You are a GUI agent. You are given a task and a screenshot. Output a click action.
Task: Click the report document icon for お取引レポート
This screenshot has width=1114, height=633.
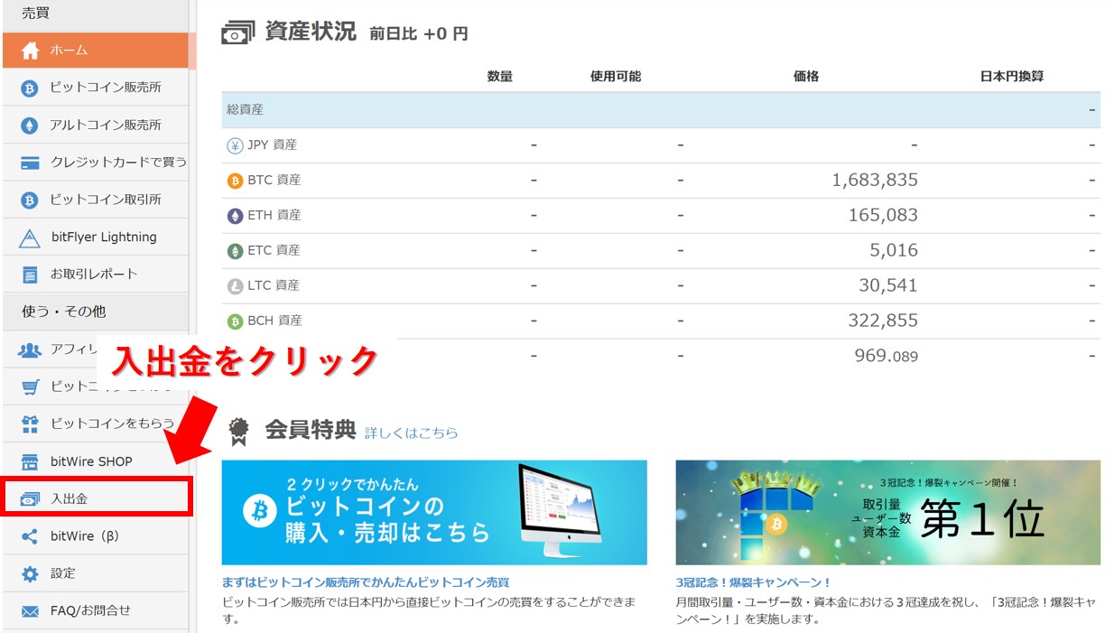click(30, 275)
